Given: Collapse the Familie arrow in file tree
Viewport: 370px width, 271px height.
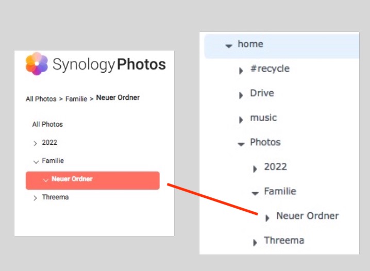Looking at the screenshot, I should [255, 193].
